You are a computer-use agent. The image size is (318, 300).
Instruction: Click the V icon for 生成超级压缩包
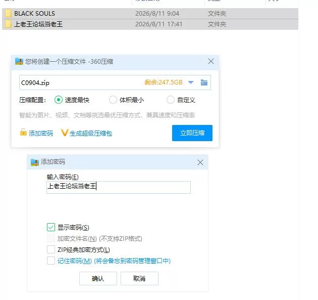pyautogui.click(x=64, y=133)
